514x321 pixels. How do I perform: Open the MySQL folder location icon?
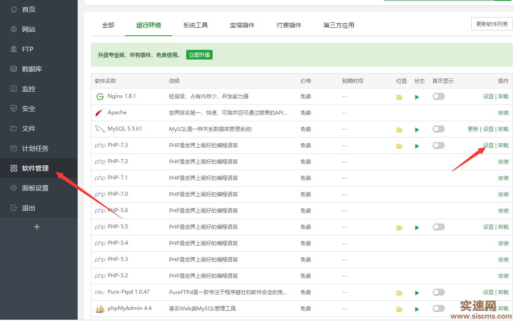click(399, 130)
